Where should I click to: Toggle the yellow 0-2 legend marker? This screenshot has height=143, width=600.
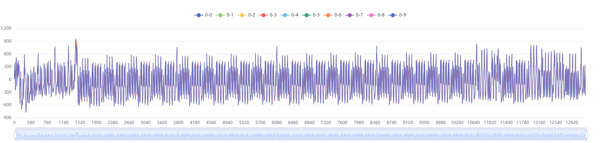tap(242, 15)
